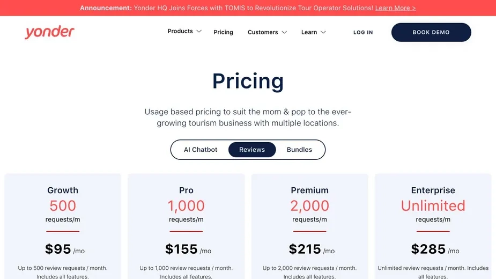This screenshot has height=279, width=496.
Task: Expand the Learn dropdown chevron
Action: (323, 32)
